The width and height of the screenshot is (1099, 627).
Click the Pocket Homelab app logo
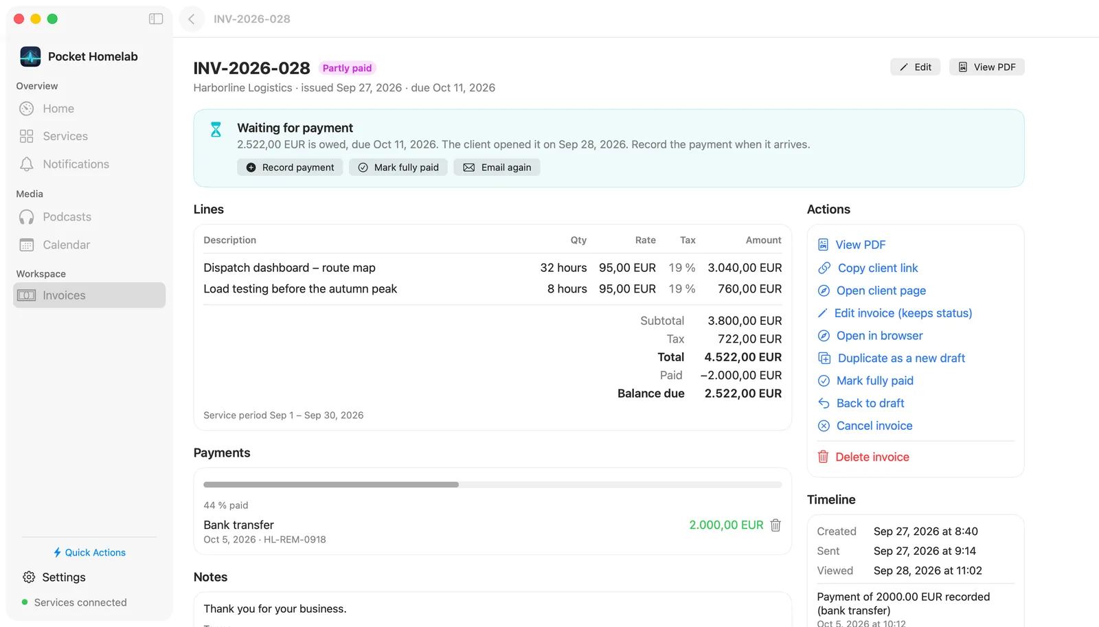tap(30, 56)
